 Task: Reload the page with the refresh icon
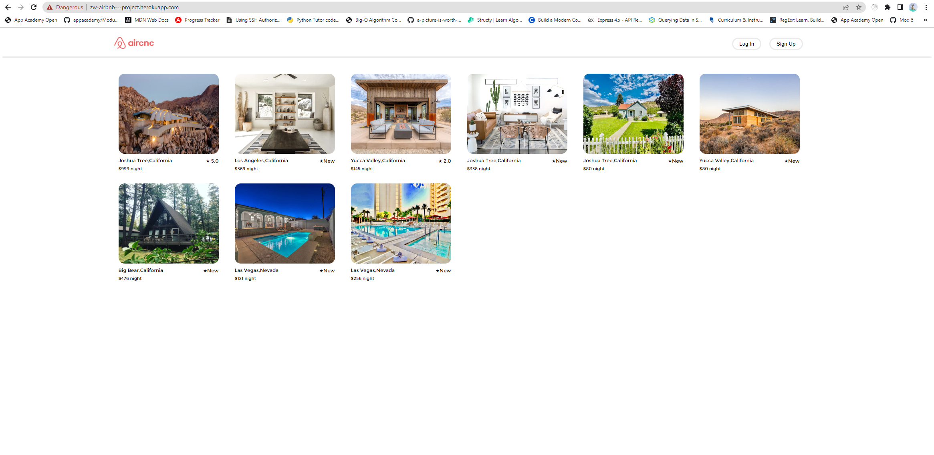click(34, 7)
